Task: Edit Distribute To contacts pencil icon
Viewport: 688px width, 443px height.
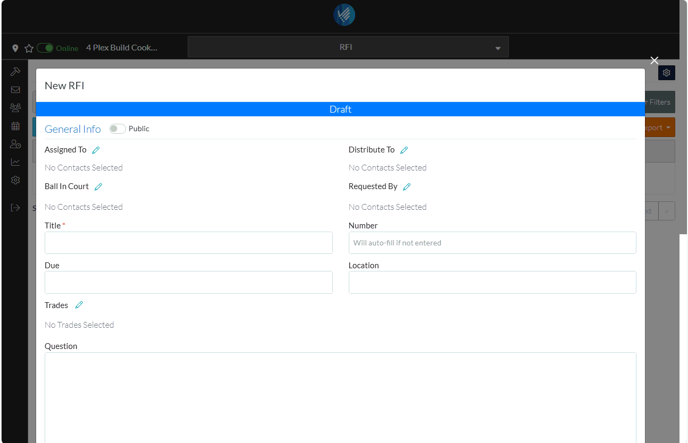Action: 404,150
